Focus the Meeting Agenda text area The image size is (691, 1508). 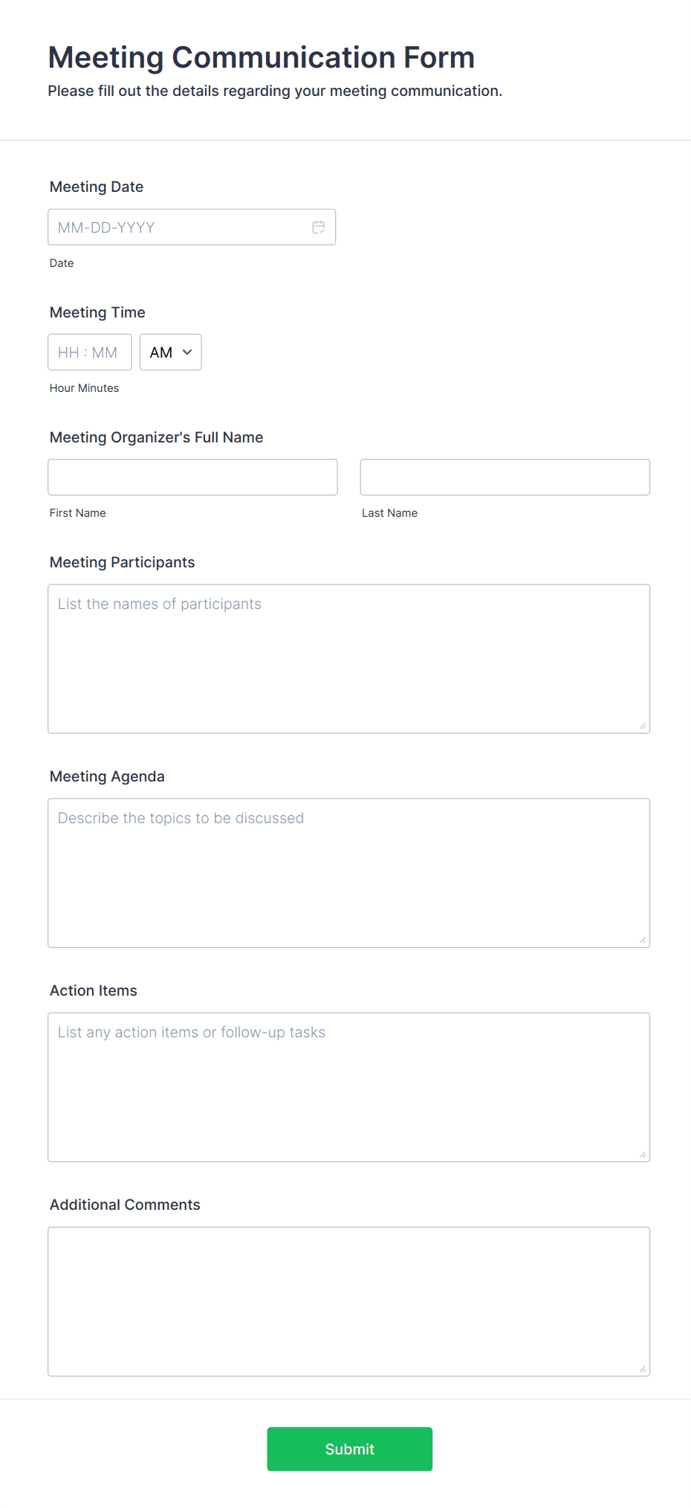click(348, 870)
